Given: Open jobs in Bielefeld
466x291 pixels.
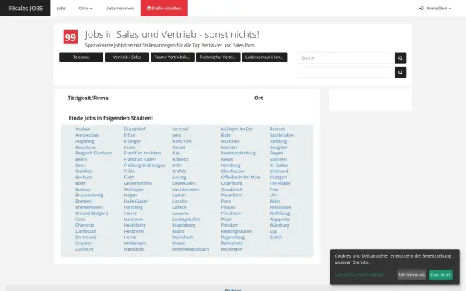Looking at the screenshot, I should (x=84, y=171).
